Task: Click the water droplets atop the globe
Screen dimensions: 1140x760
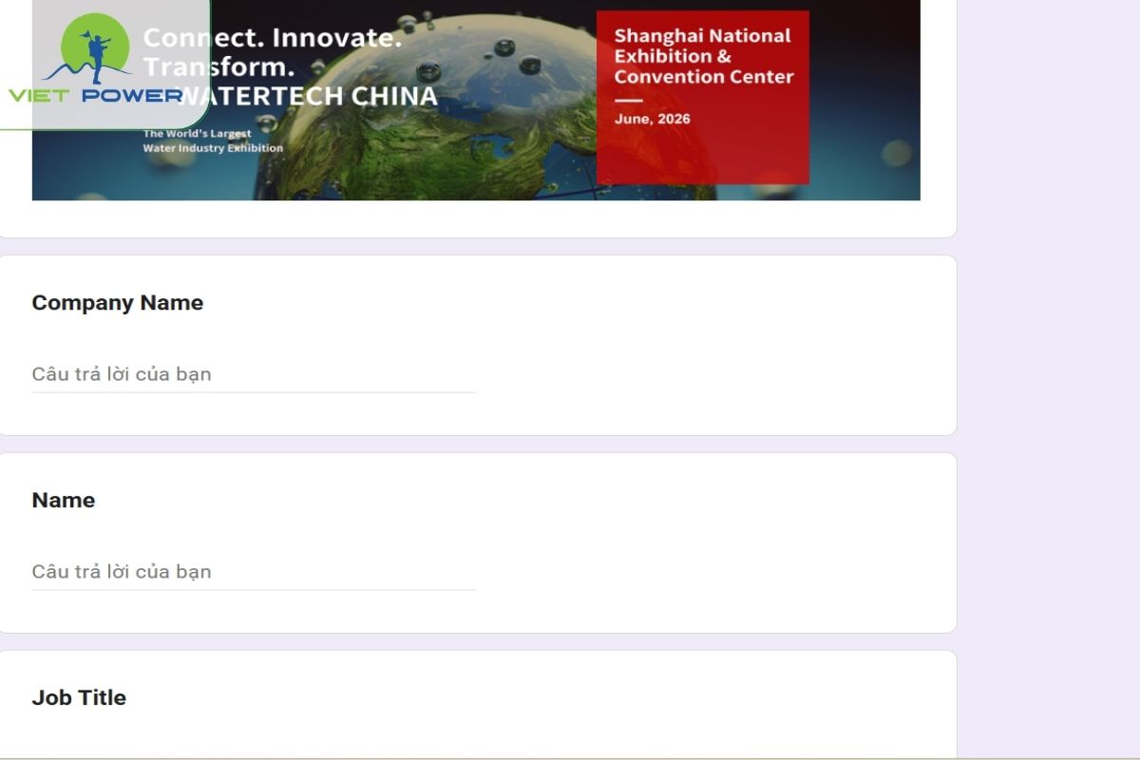Action: point(503,47)
